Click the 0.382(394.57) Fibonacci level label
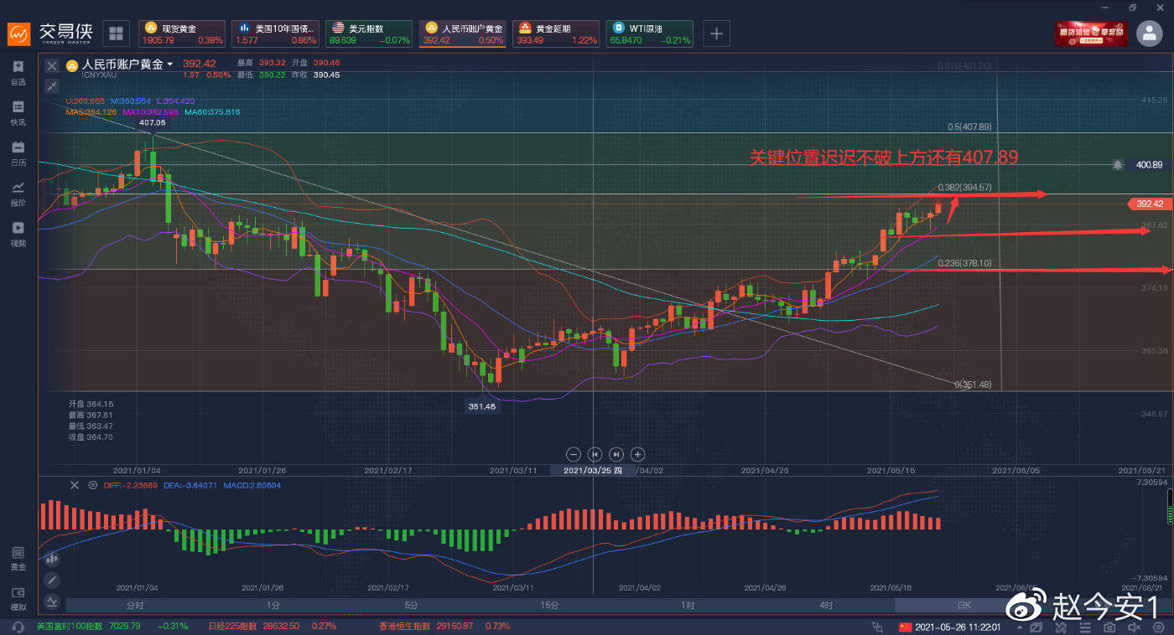 tap(964, 188)
